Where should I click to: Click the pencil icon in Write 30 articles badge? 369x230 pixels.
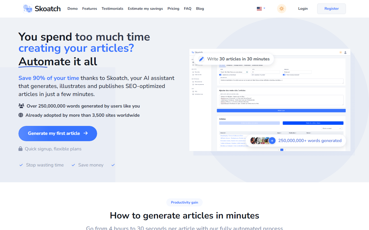click(202, 59)
